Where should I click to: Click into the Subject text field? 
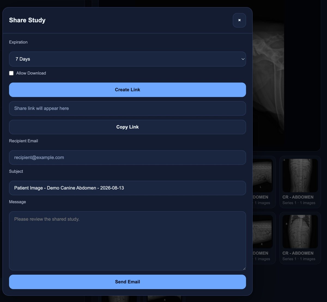tap(128, 188)
